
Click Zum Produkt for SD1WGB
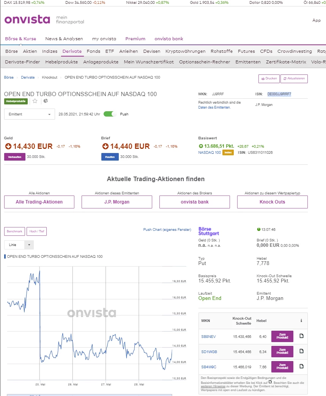coord(282,351)
